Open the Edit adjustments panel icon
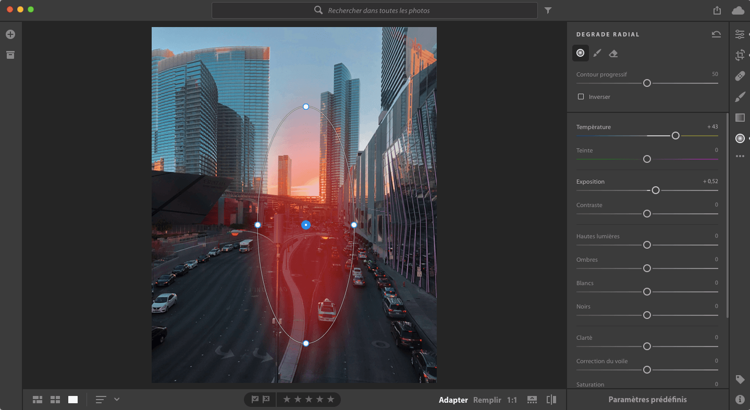Screen dimensions: 750x410 point(740,34)
